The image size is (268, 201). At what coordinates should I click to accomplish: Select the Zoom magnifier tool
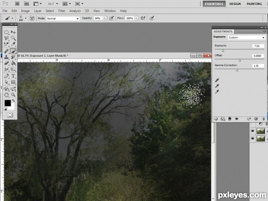click(13, 94)
